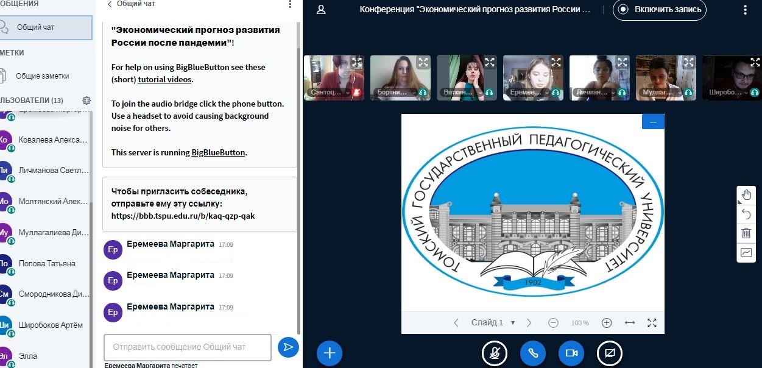The image size is (762, 368).
Task: Open Вяткин... webcam name dropdown
Action: 462,93
